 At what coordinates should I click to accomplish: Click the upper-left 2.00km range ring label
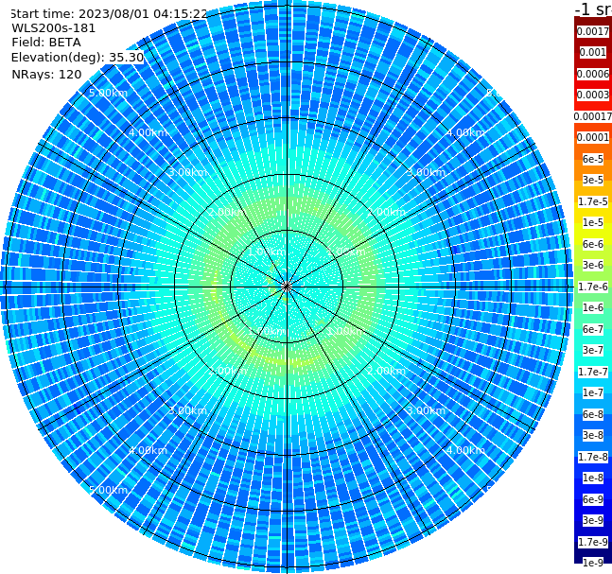pyautogui.click(x=228, y=212)
